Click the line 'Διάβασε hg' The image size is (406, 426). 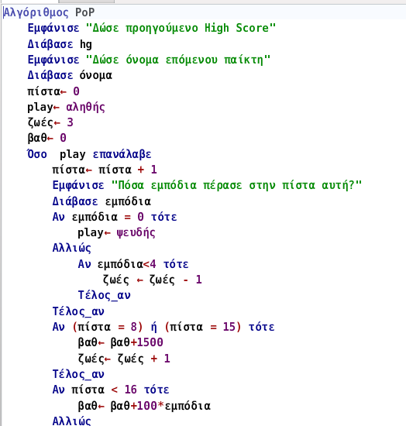pyautogui.click(x=60, y=44)
